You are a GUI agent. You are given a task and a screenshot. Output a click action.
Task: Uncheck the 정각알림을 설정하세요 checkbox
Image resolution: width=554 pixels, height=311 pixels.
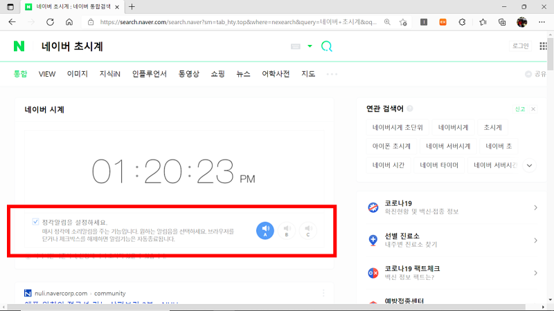point(35,222)
